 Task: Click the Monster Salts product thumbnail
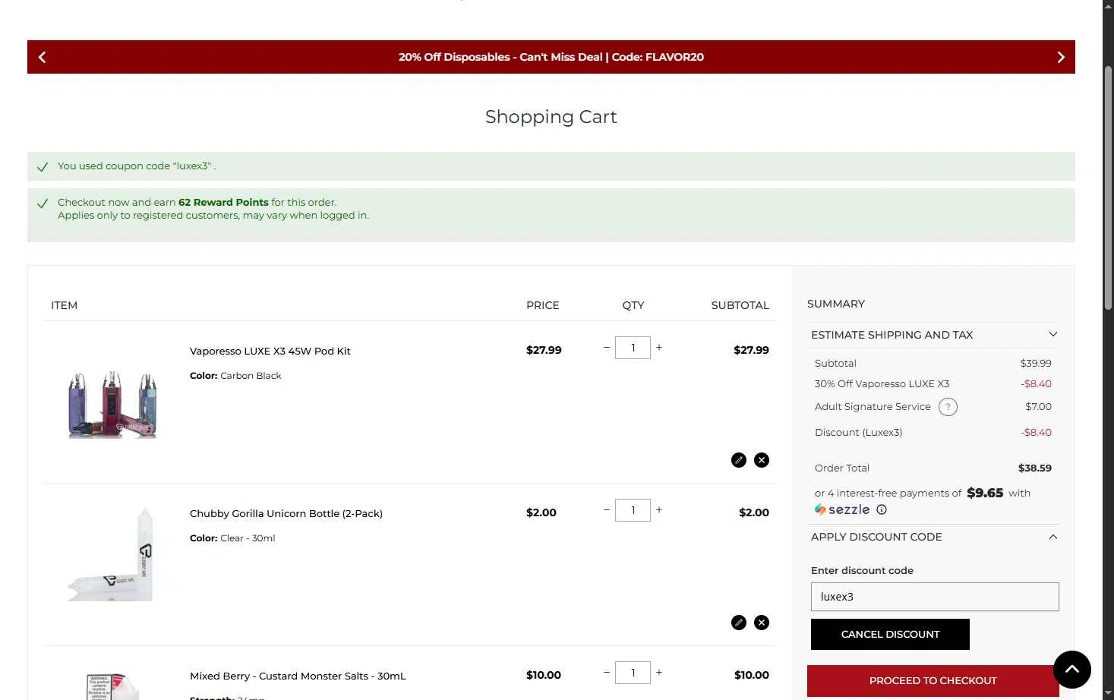tap(112, 686)
